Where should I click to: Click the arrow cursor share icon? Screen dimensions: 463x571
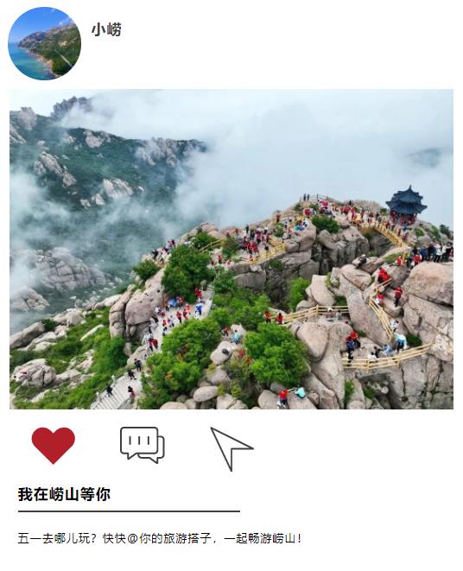tap(231, 448)
